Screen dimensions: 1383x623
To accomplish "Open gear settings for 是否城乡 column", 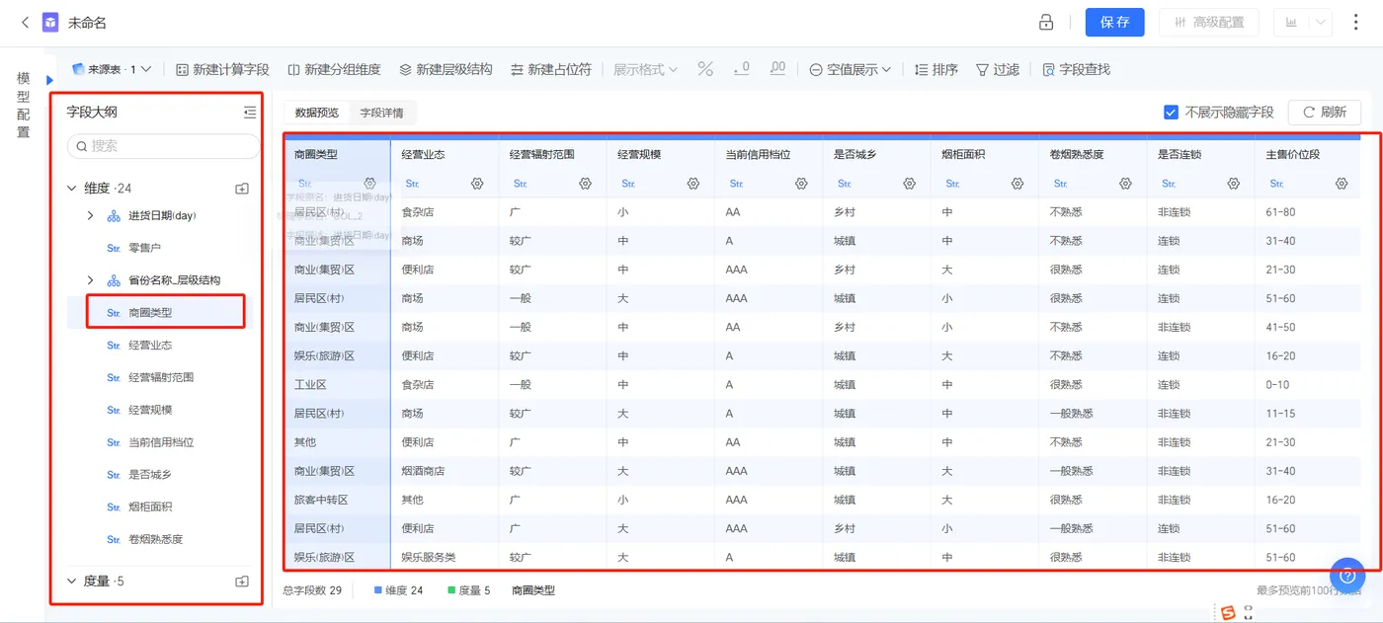I will point(909,184).
